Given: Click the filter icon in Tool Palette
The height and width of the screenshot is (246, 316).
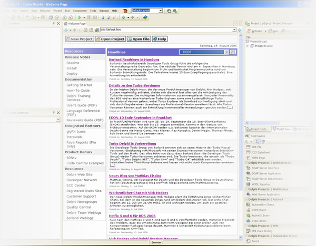Looking at the screenshot, I should pyautogui.click(x=263, y=142).
